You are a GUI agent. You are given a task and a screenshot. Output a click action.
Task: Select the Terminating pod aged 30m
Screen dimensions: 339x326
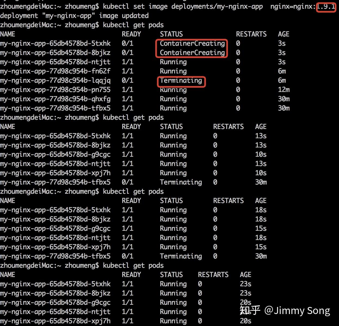point(181,182)
